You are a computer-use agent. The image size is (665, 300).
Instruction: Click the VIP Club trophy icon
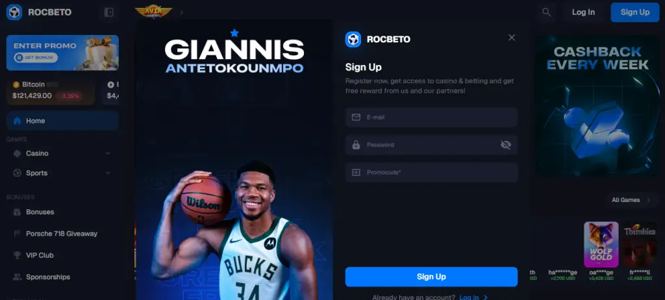pyautogui.click(x=17, y=255)
